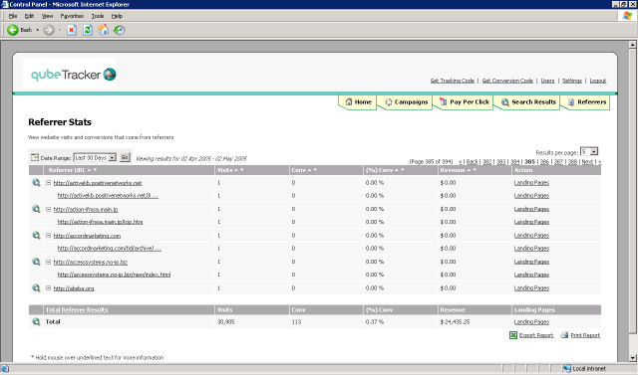This screenshot has width=638, height=375.
Task: Open the Get Tracking Code link
Action: click(x=453, y=81)
